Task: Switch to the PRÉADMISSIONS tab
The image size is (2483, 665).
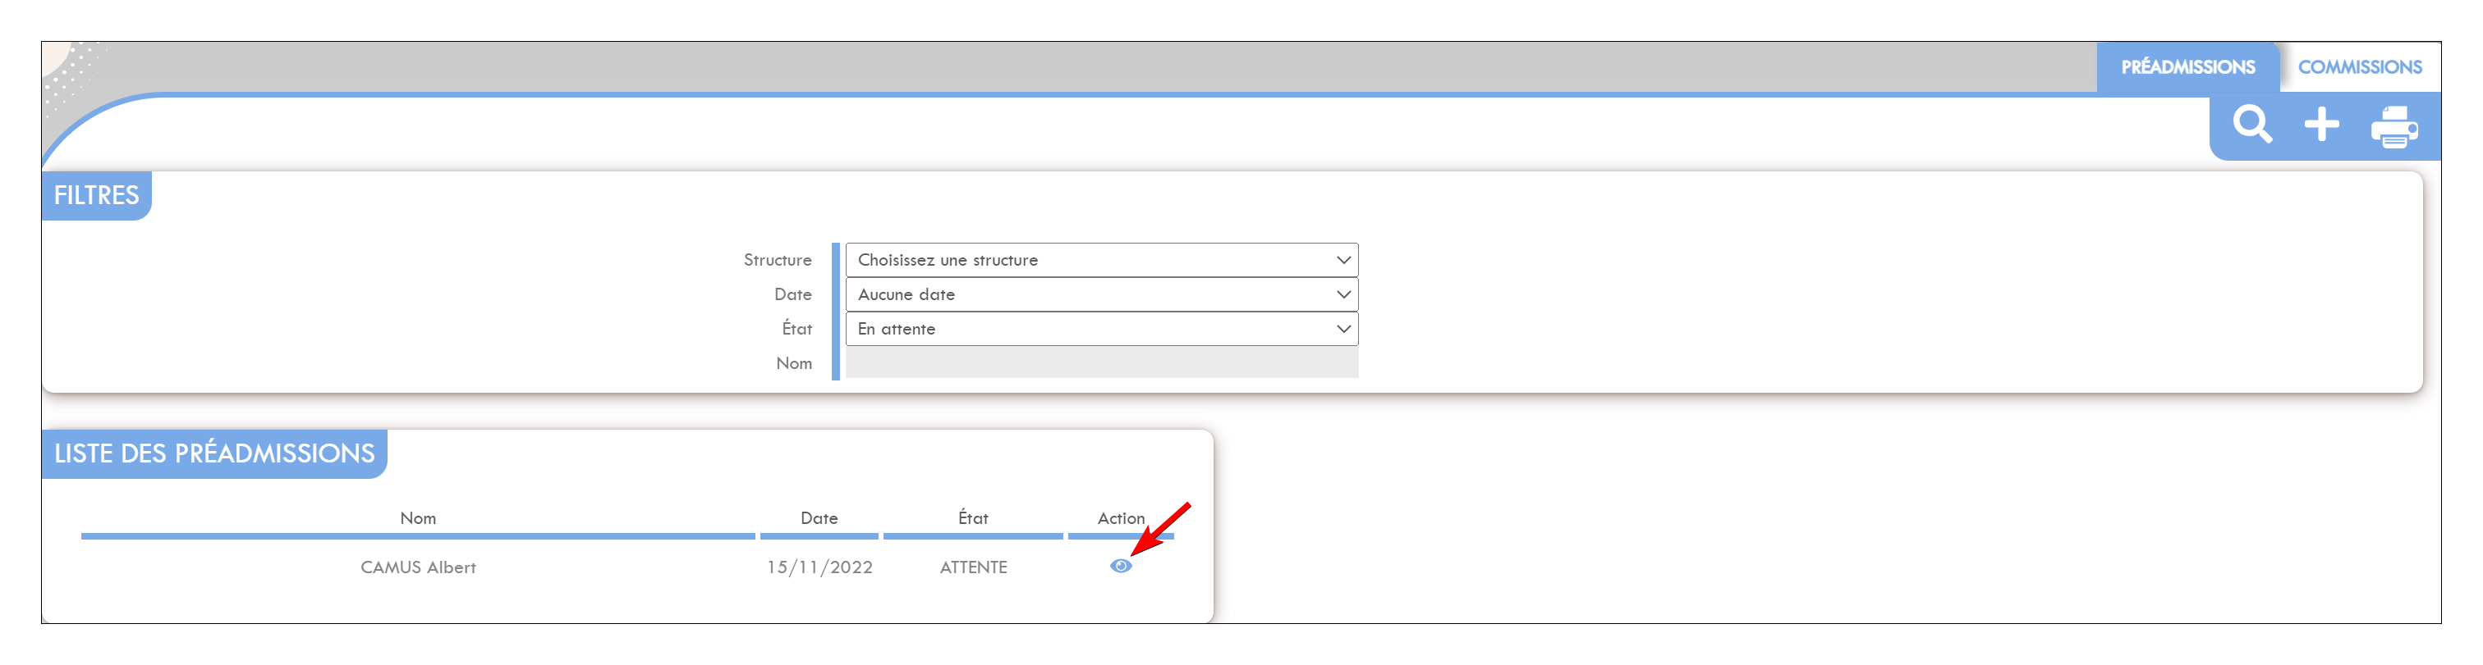Action: tap(2187, 67)
